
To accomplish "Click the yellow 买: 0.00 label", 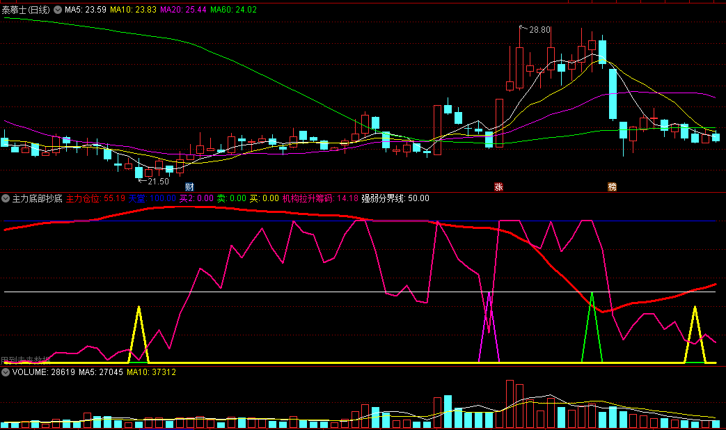I will [x=264, y=198].
